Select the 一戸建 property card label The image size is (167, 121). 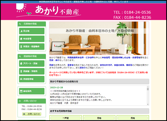click(65, 118)
